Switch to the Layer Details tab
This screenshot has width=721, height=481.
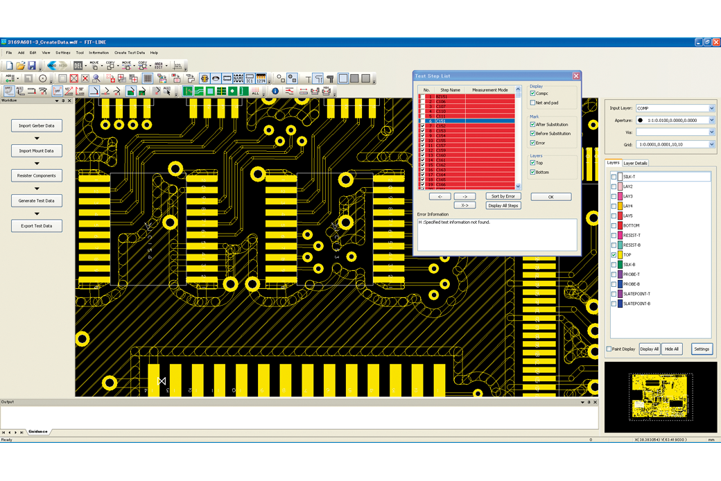click(635, 164)
